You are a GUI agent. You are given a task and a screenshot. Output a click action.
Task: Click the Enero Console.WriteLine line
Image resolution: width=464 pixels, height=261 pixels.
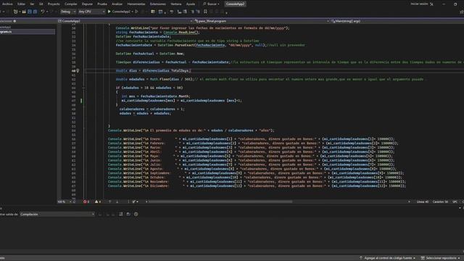pyautogui.click(x=252, y=139)
